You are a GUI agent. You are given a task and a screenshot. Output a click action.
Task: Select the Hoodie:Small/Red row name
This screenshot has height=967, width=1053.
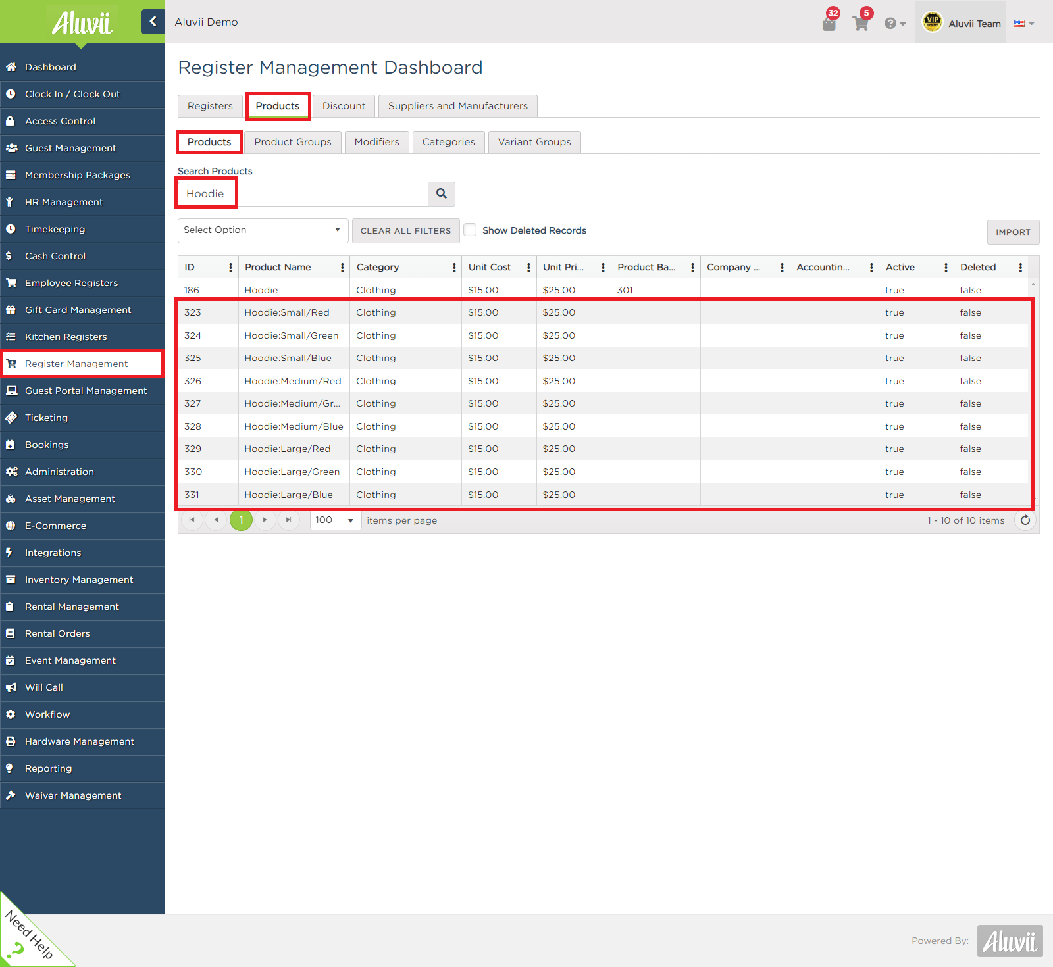point(287,312)
